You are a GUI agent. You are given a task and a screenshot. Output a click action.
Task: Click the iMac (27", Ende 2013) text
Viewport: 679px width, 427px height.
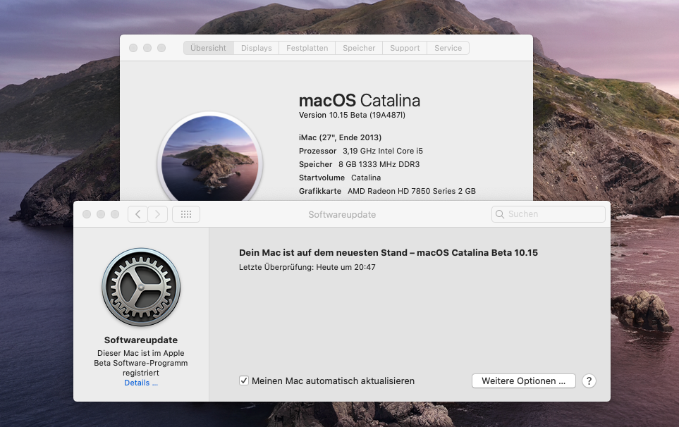click(x=340, y=137)
